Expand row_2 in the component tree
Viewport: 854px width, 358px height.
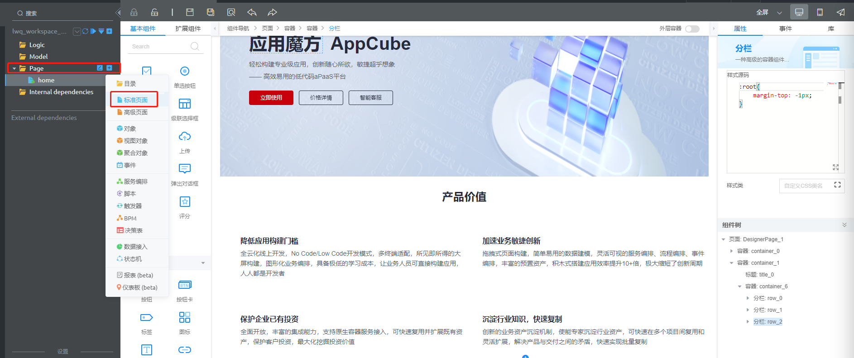pos(748,322)
